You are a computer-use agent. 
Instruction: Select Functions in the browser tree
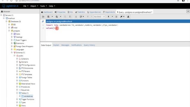25,81
